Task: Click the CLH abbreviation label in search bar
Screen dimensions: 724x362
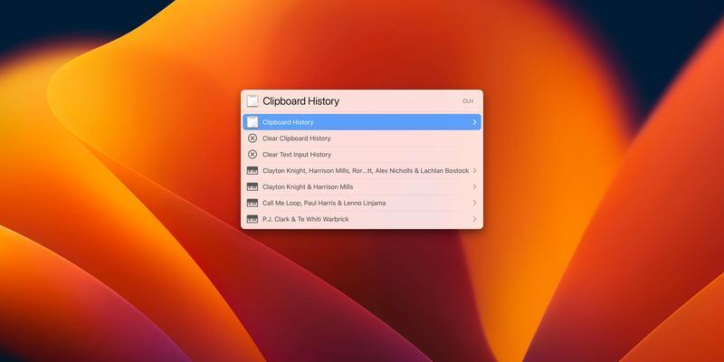Action: pyautogui.click(x=468, y=101)
